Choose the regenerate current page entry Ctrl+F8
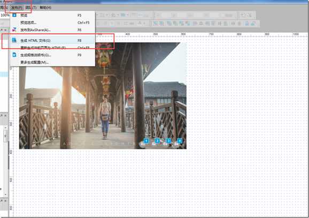This screenshot has height=218, width=309. pos(52,48)
